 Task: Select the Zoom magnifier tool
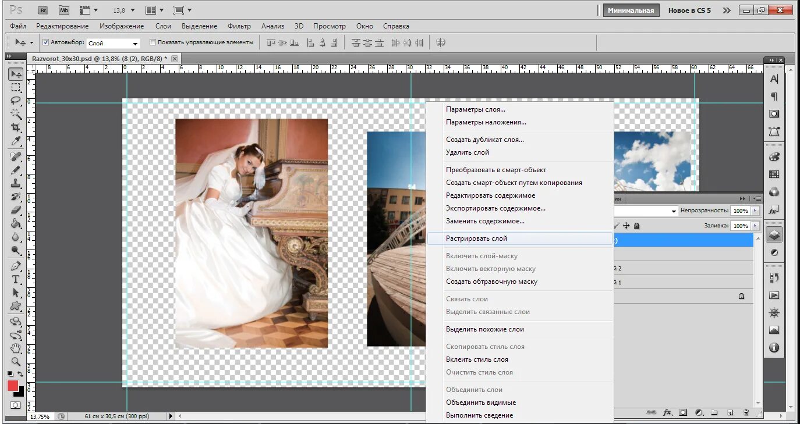(16, 361)
